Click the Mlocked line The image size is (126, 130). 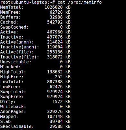pyautogui.click(x=35, y=67)
